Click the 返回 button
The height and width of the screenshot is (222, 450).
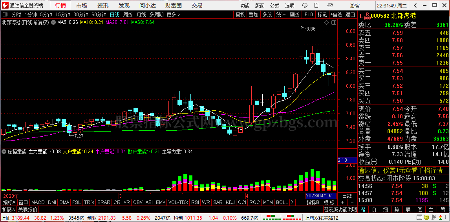[350, 14]
